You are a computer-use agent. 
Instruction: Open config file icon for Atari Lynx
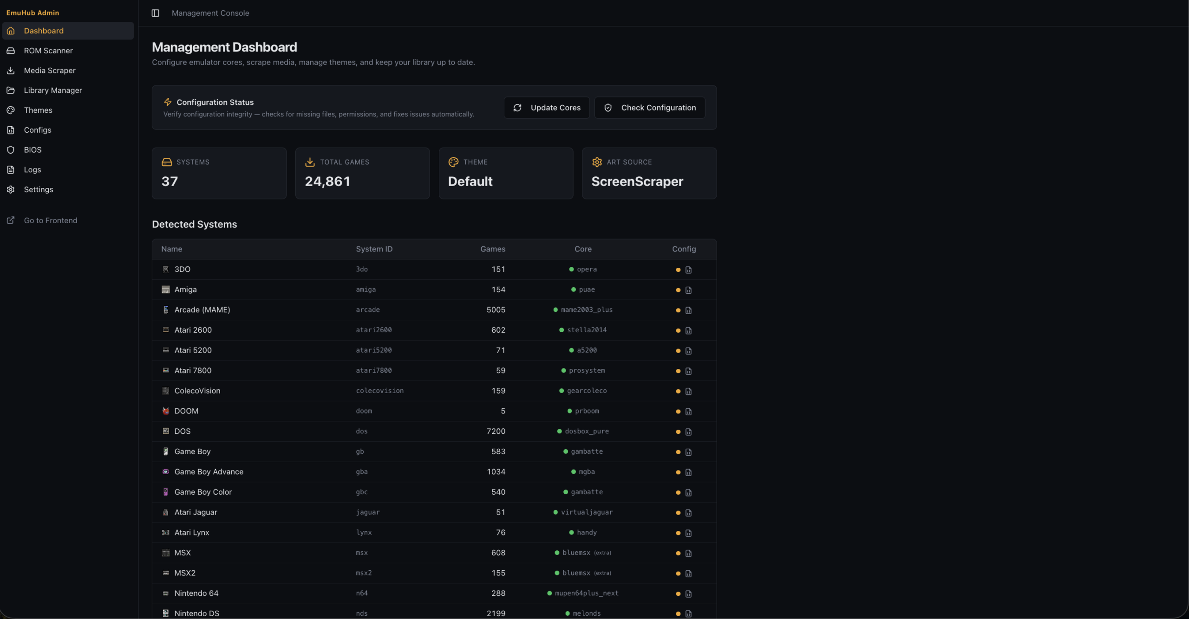[x=688, y=533]
